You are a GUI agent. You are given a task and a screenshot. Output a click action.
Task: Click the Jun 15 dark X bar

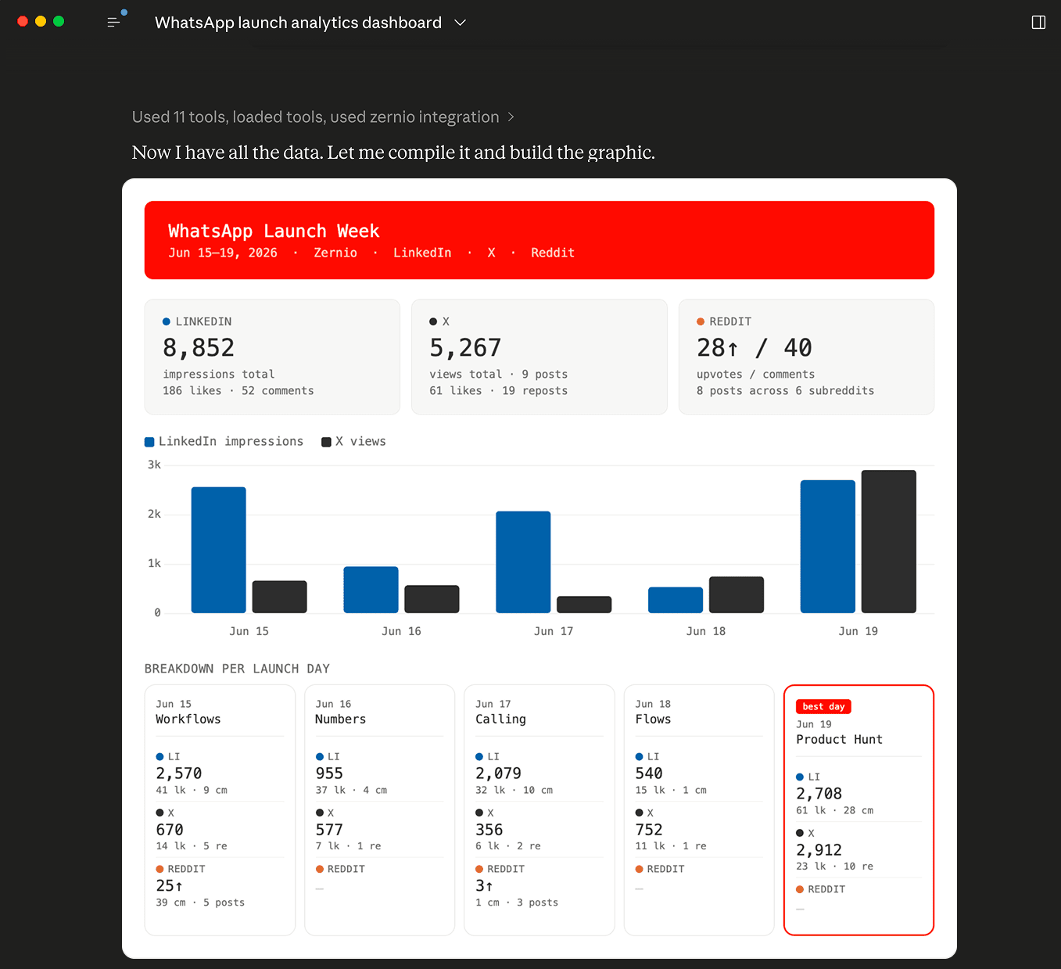[x=280, y=597]
